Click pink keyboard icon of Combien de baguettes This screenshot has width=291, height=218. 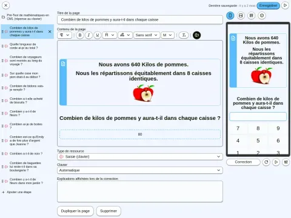6,167
